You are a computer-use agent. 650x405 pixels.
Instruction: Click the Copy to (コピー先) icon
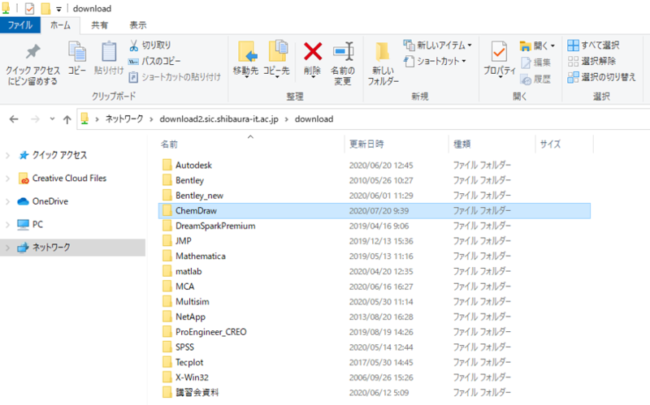point(278,51)
